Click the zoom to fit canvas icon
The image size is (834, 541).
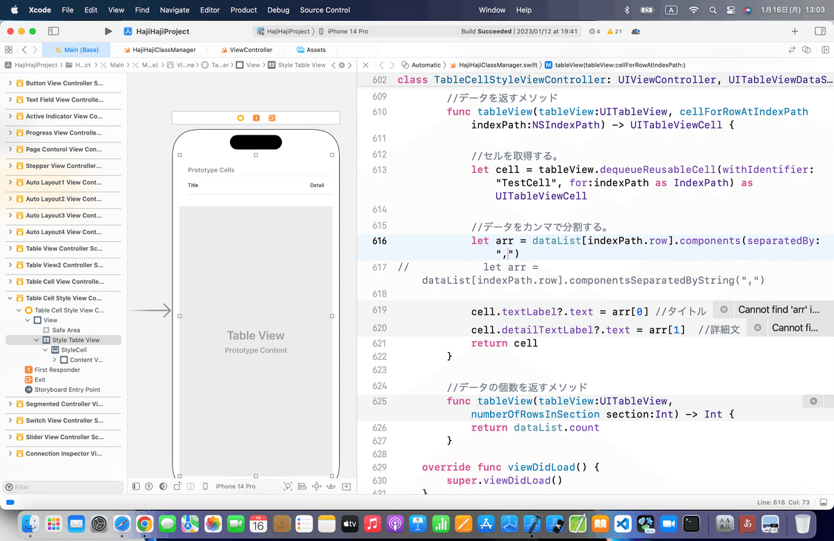coord(288,486)
